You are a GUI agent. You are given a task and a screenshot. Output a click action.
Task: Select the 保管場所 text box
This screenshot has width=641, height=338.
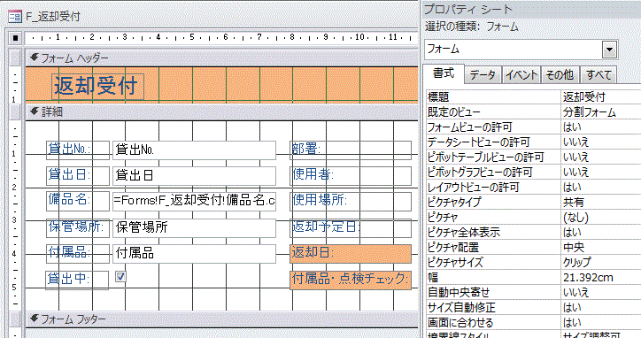point(194,227)
